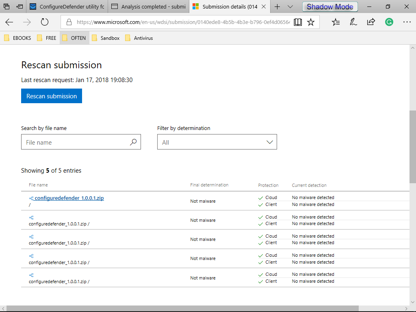Open the FREE favorites folder

[x=47, y=38]
